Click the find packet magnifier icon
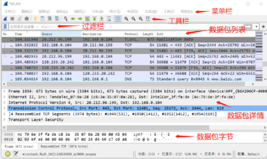 pyautogui.click(x=66, y=19)
